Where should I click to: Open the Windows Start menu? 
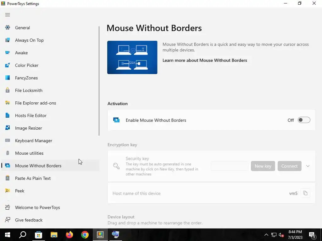[x=8, y=235]
